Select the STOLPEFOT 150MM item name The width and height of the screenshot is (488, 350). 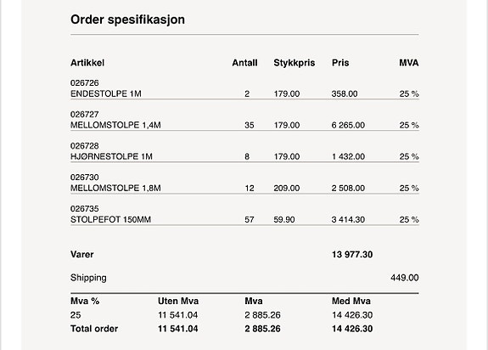(110, 219)
